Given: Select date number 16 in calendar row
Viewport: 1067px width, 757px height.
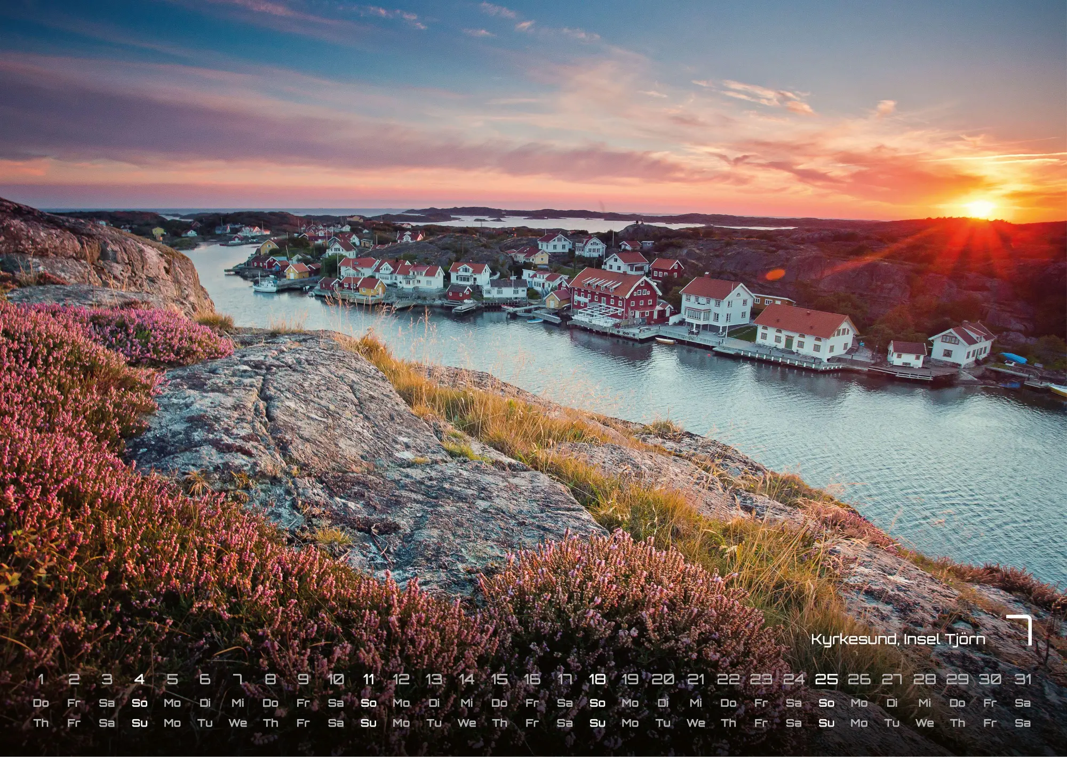Looking at the screenshot, I should pyautogui.click(x=532, y=679).
